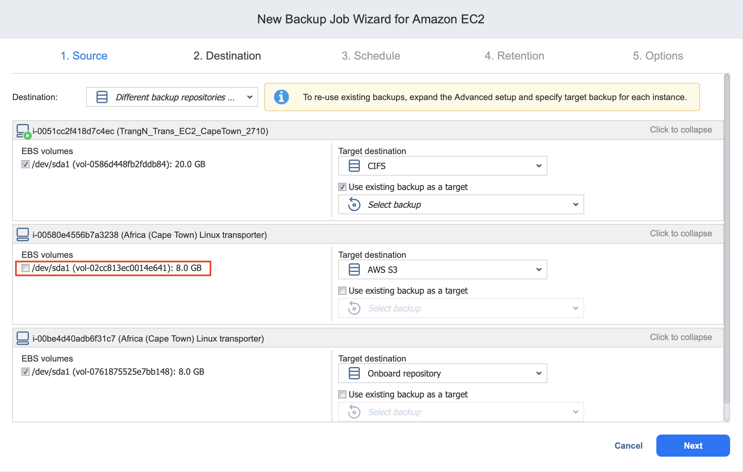743x472 pixels.
Task: Click the repository icon beside AWS S3
Action: click(354, 269)
